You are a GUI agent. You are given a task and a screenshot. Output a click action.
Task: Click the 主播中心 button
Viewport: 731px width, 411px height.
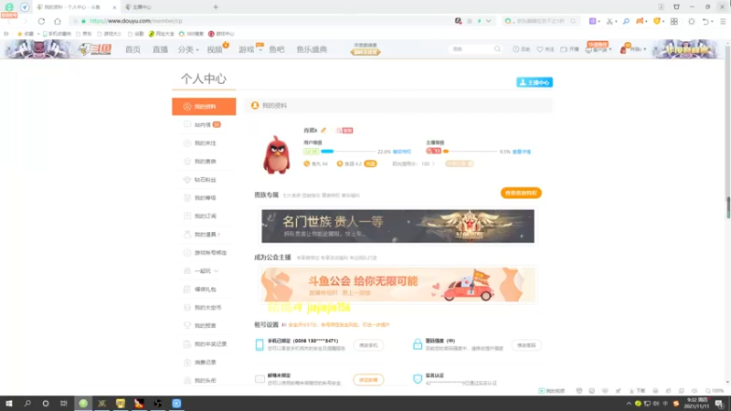(x=535, y=82)
